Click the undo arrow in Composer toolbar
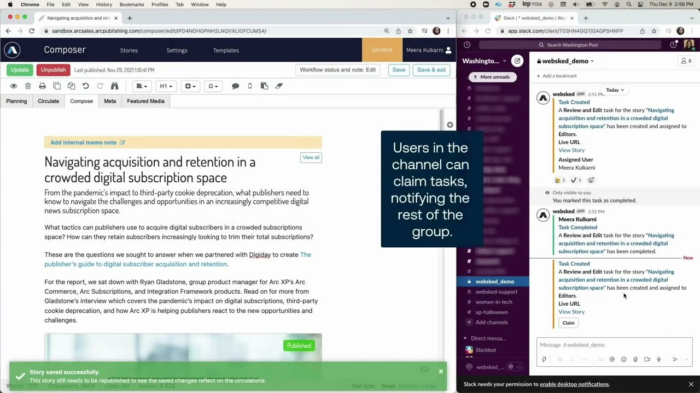 [85, 86]
